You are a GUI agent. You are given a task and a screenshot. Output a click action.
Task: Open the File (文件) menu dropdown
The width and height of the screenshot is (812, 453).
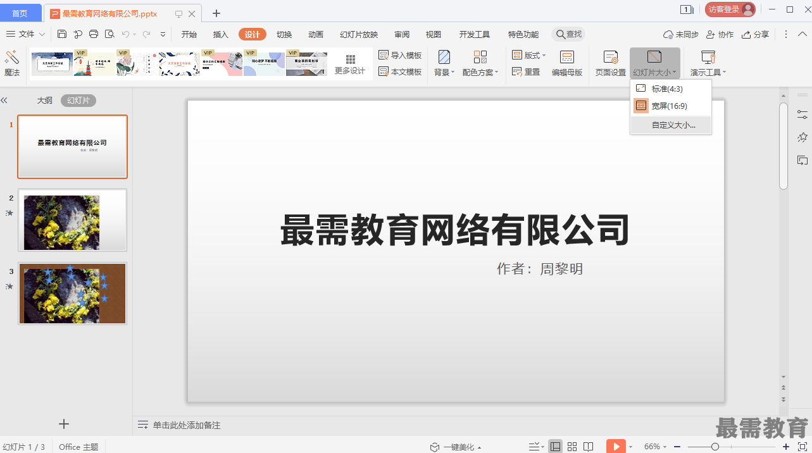25,34
